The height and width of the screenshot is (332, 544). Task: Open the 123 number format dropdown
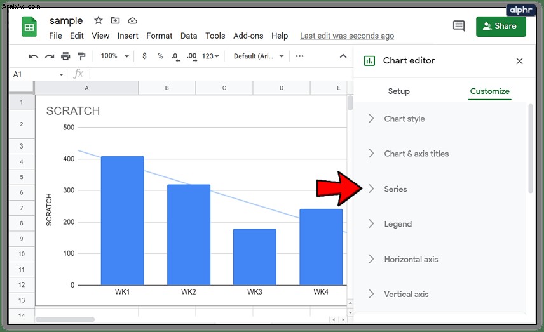[210, 56]
